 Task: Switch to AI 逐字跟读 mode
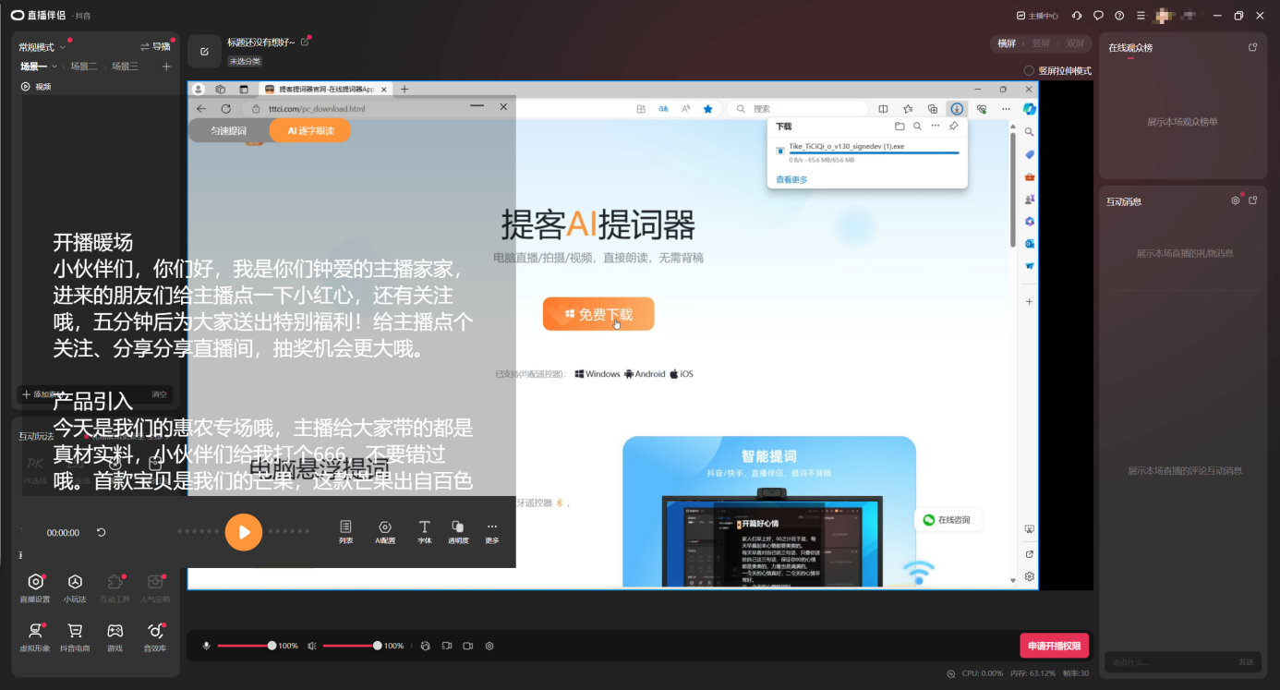click(x=310, y=131)
